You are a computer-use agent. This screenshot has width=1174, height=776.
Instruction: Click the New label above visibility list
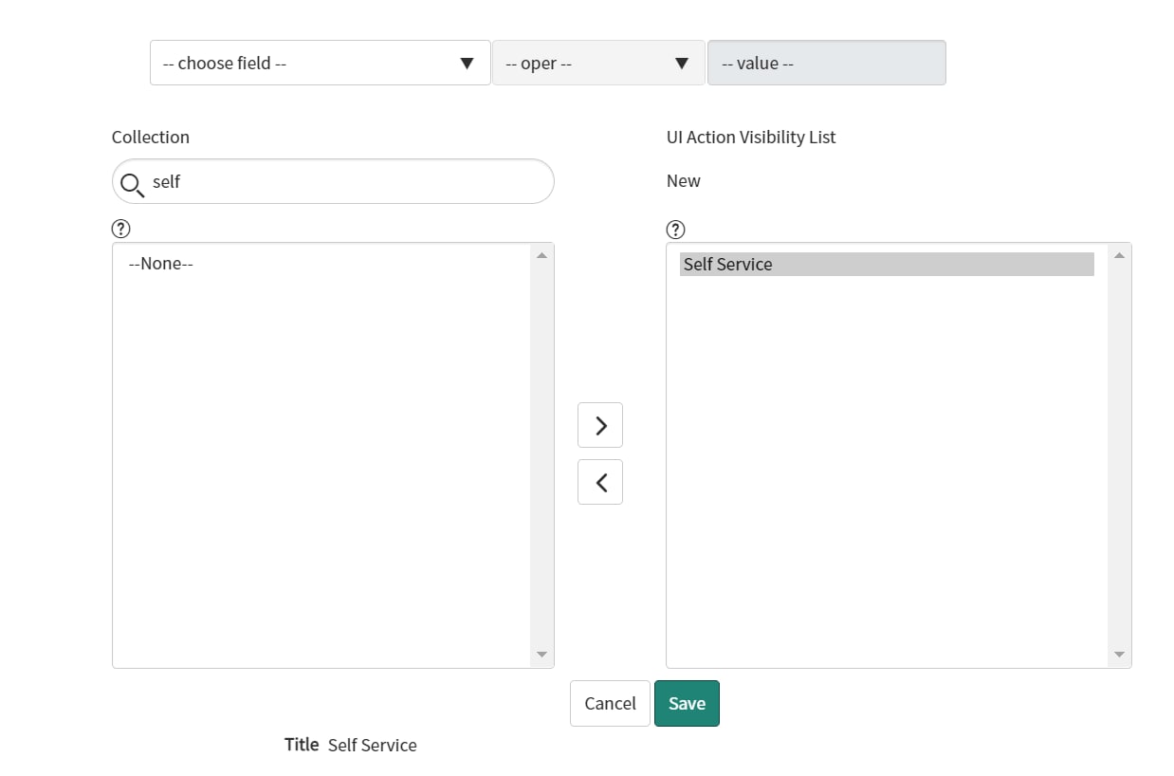click(683, 180)
